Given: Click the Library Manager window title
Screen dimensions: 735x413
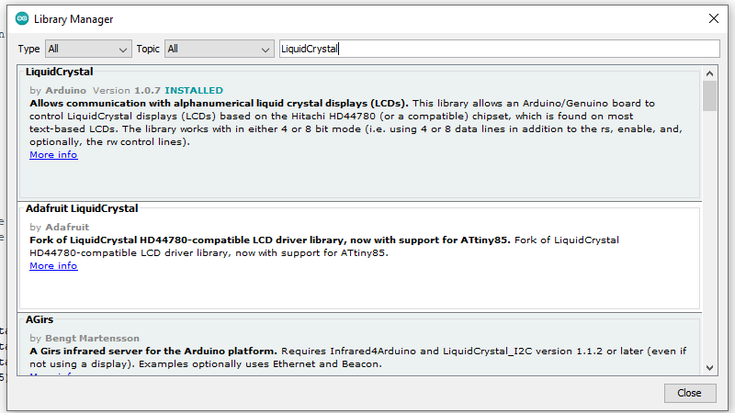Looking at the screenshot, I should pos(73,19).
